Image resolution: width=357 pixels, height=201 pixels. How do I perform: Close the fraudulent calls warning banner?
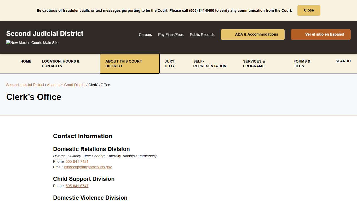(309, 10)
